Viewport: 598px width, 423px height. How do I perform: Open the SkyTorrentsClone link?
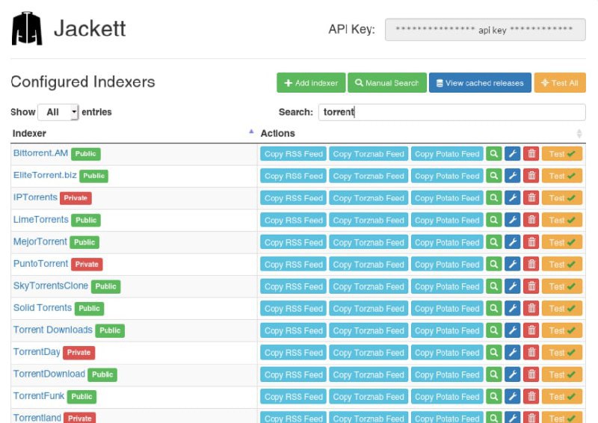(x=51, y=285)
